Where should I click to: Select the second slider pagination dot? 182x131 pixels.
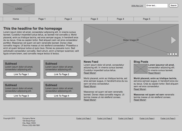pos(171,54)
